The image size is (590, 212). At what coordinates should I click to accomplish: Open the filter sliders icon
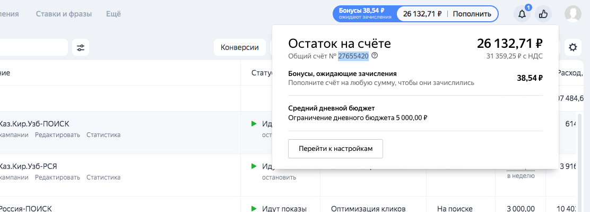(x=81, y=47)
